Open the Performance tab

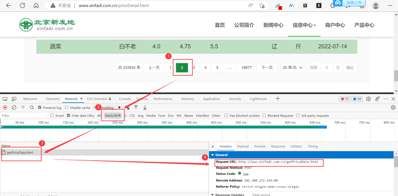163,99
